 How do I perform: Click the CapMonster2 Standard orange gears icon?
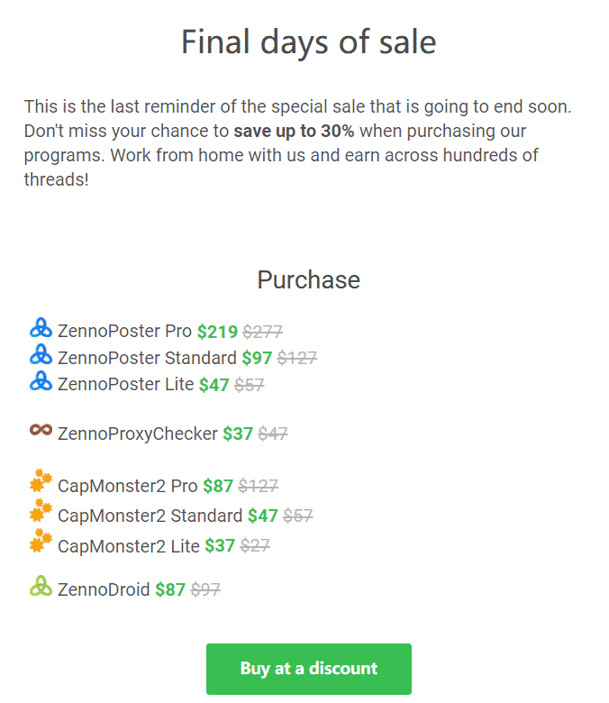tap(41, 511)
